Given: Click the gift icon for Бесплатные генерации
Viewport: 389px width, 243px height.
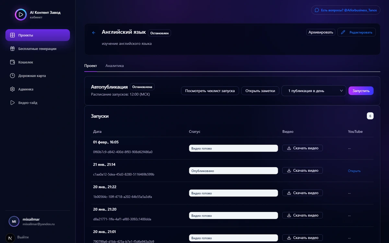Looking at the screenshot, I should pyautogui.click(x=12, y=49).
